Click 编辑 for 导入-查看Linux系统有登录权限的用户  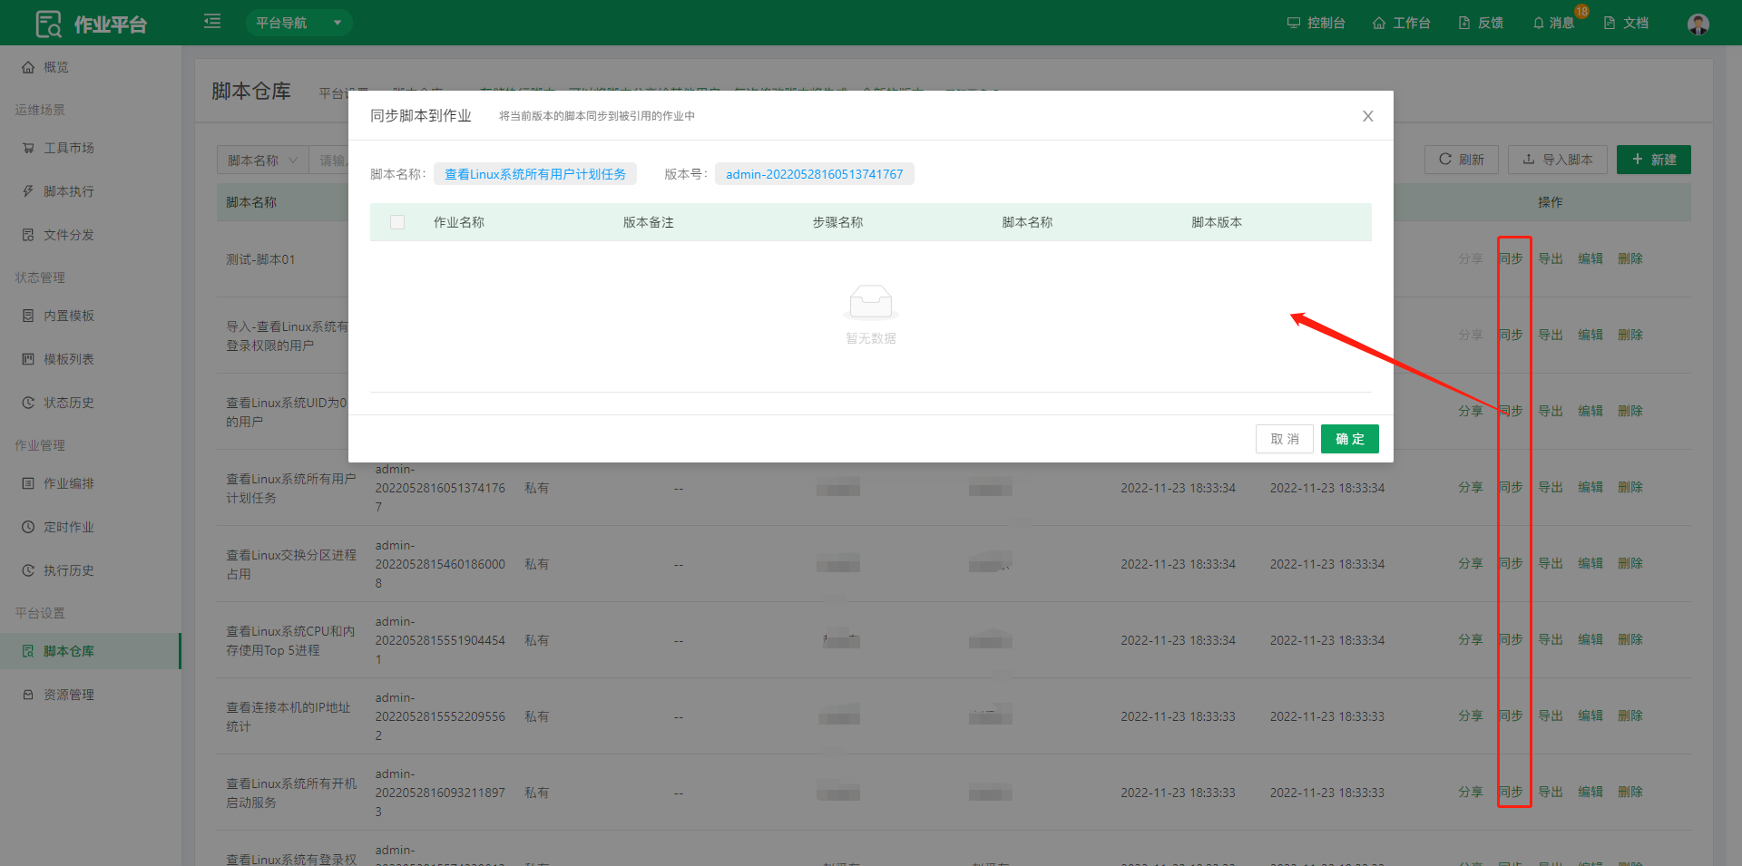tap(1590, 335)
